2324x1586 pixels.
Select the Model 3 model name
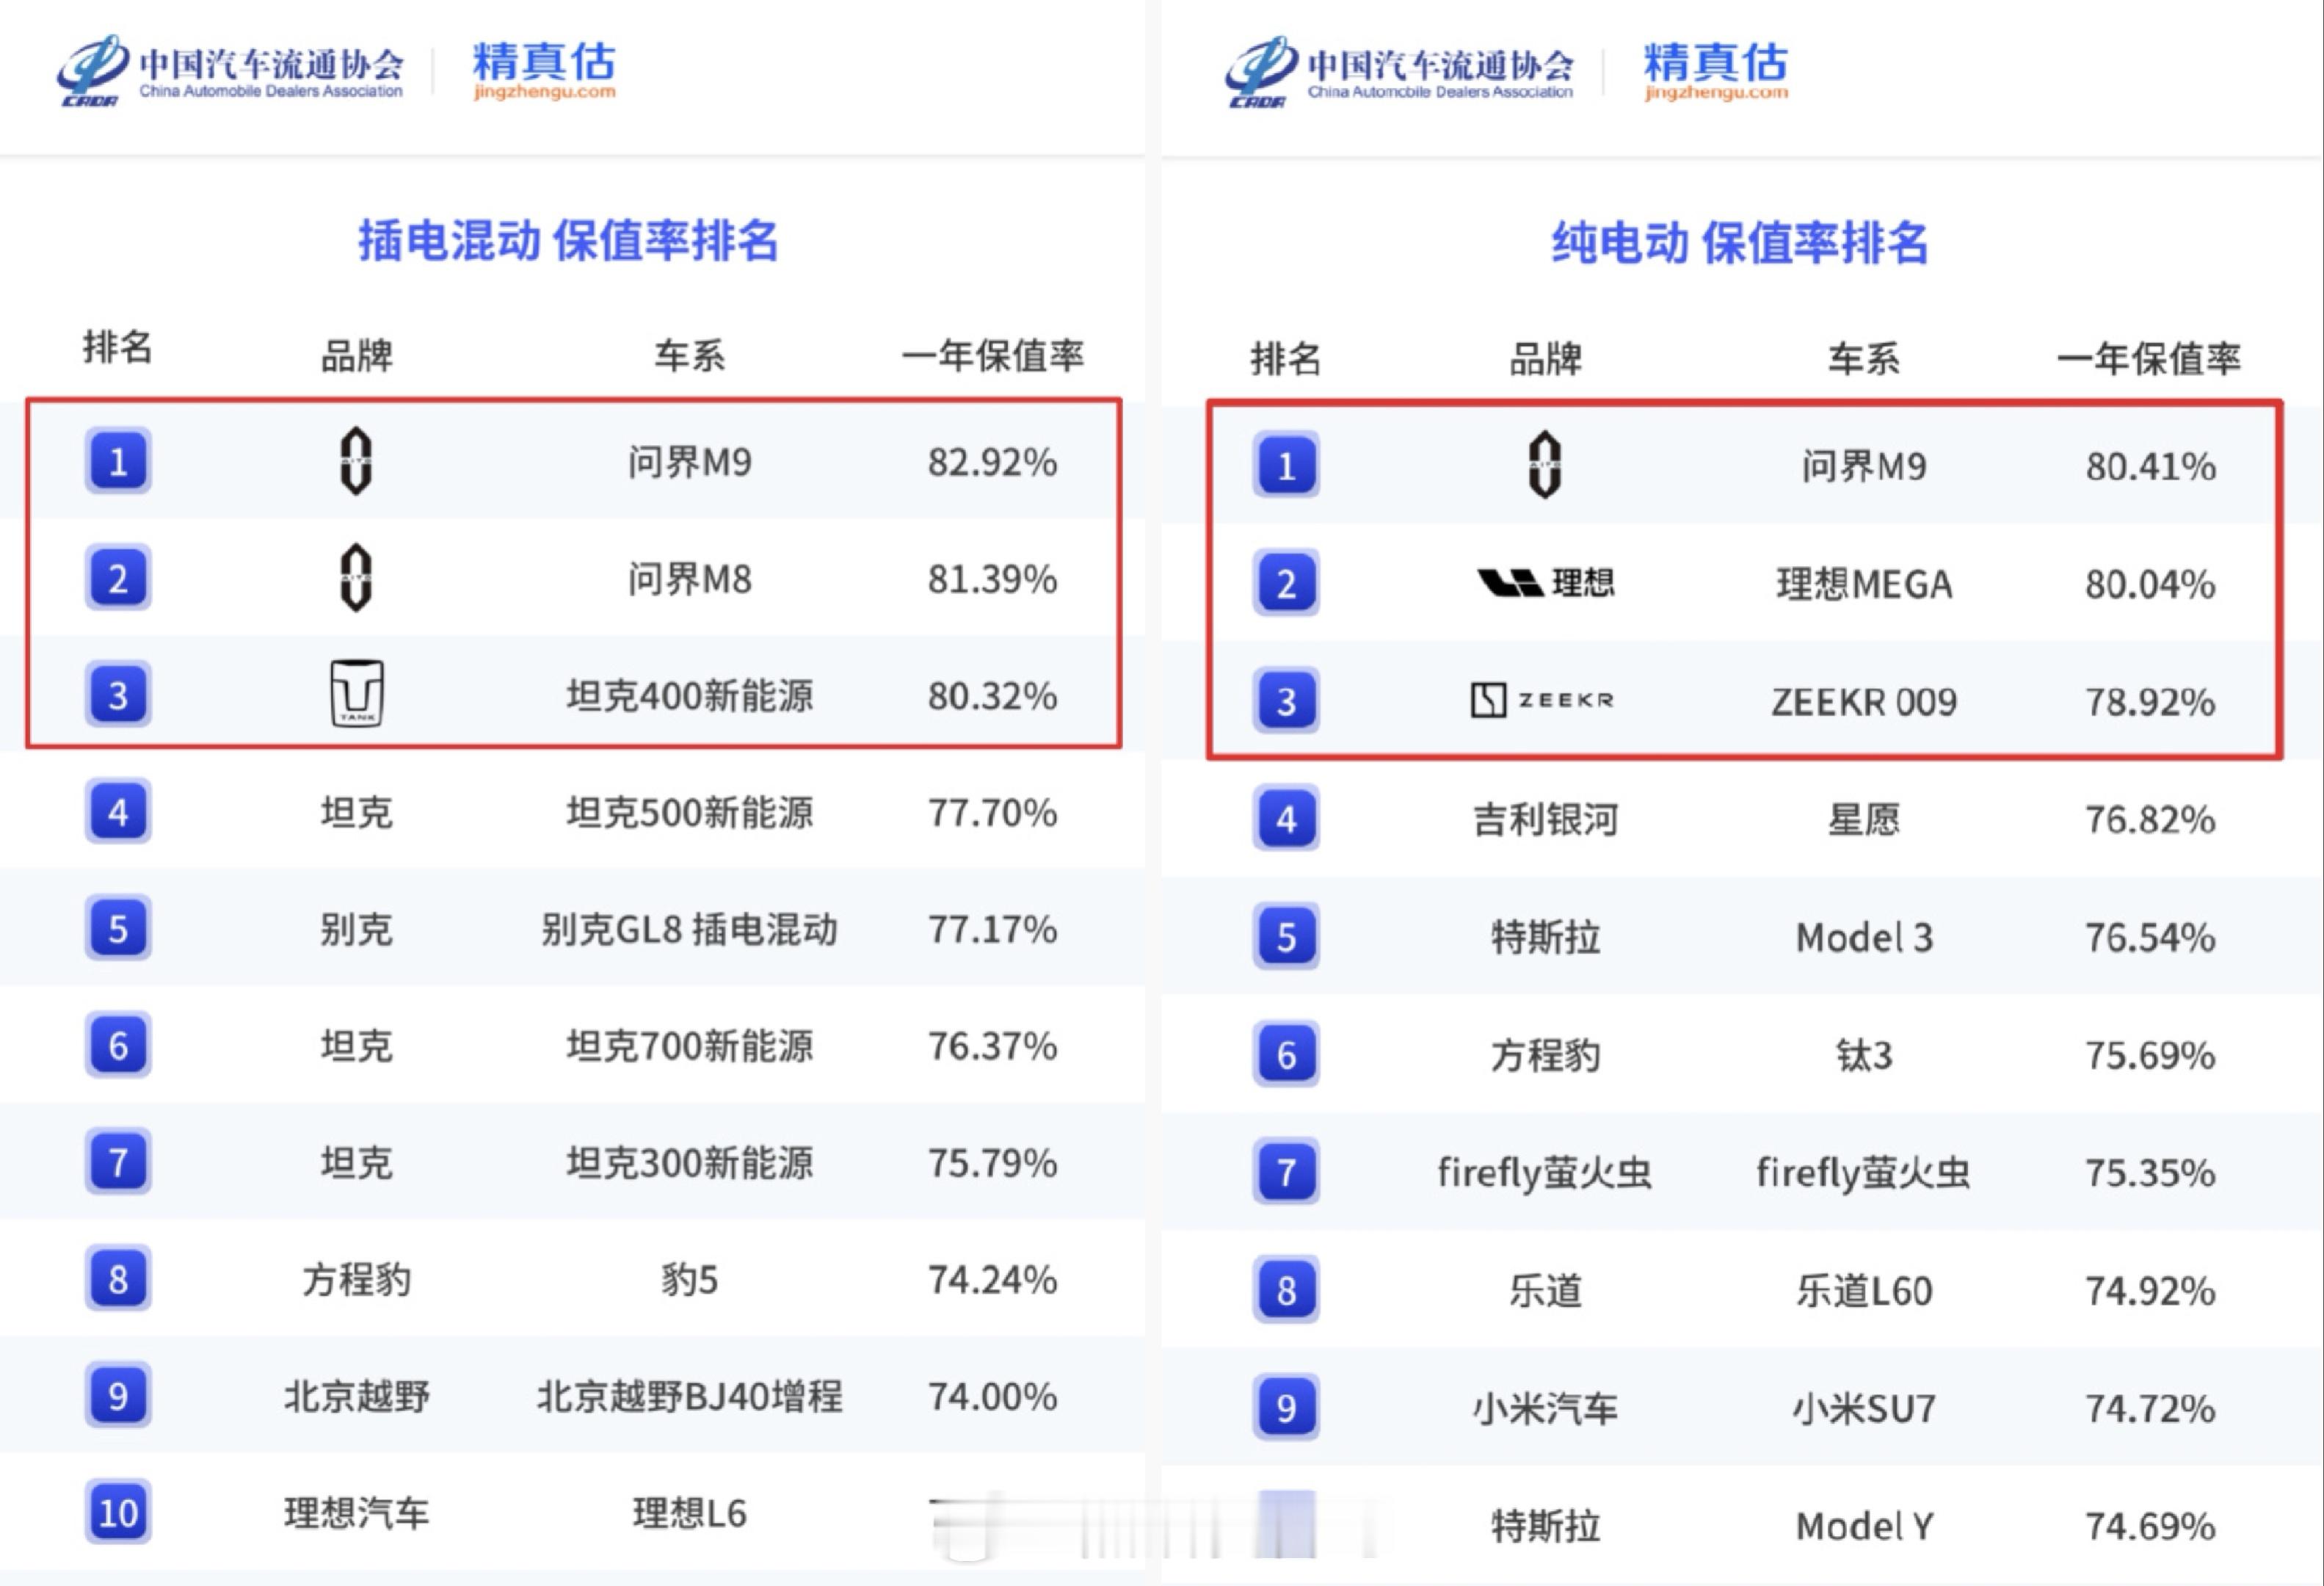[x=1864, y=937]
